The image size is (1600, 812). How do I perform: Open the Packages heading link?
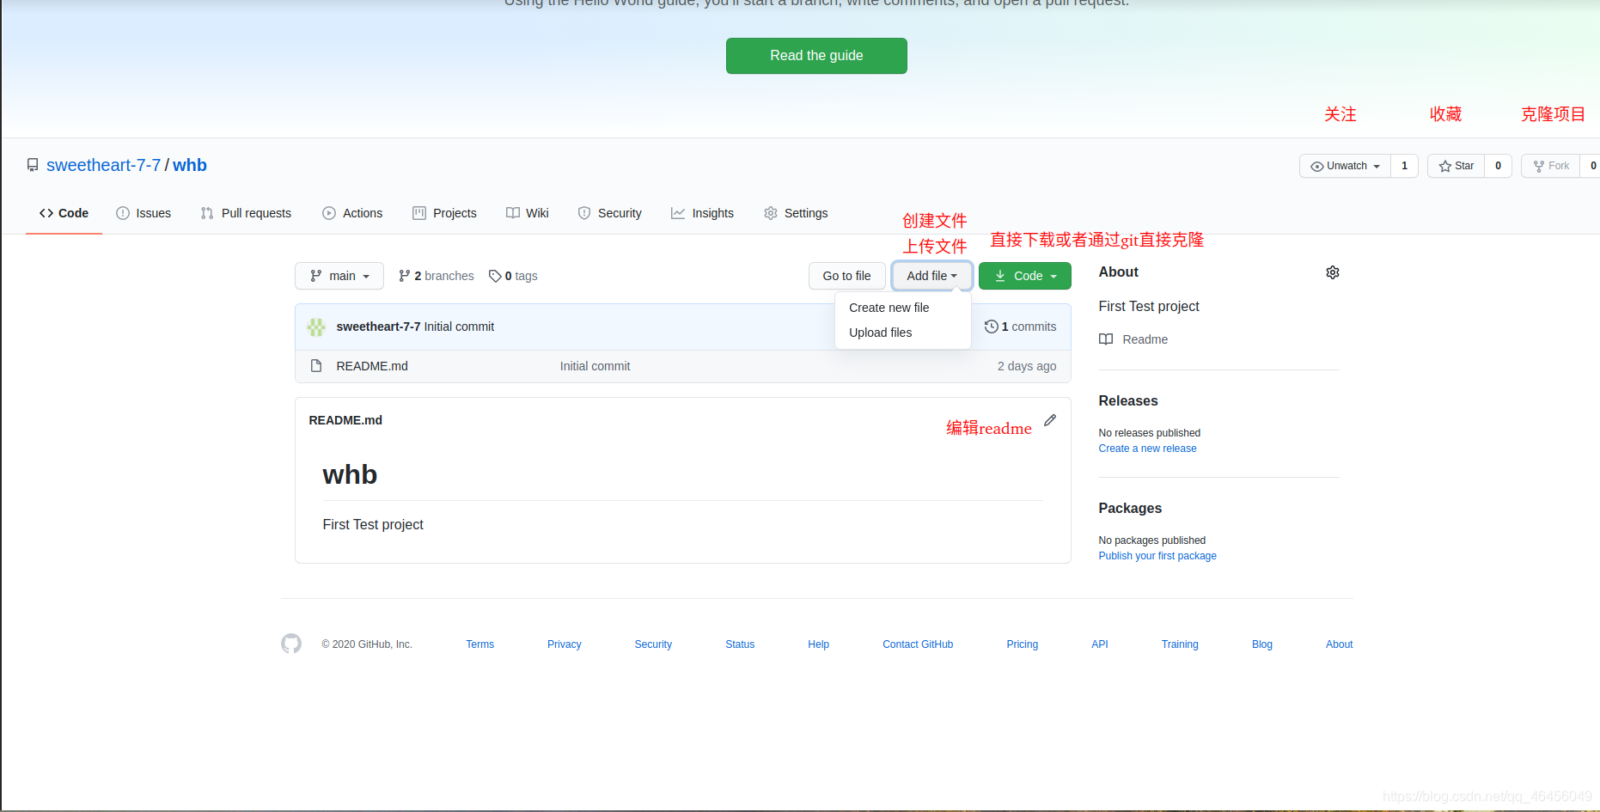1130,509
